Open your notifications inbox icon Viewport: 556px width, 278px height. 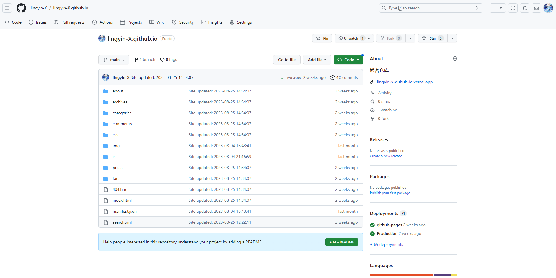pos(537,8)
